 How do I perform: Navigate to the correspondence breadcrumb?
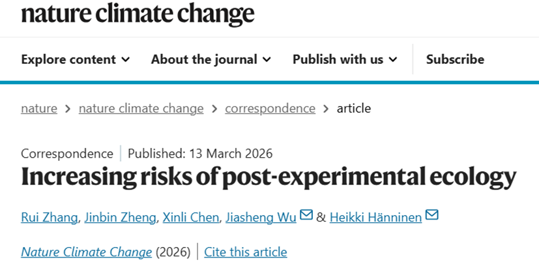270,108
